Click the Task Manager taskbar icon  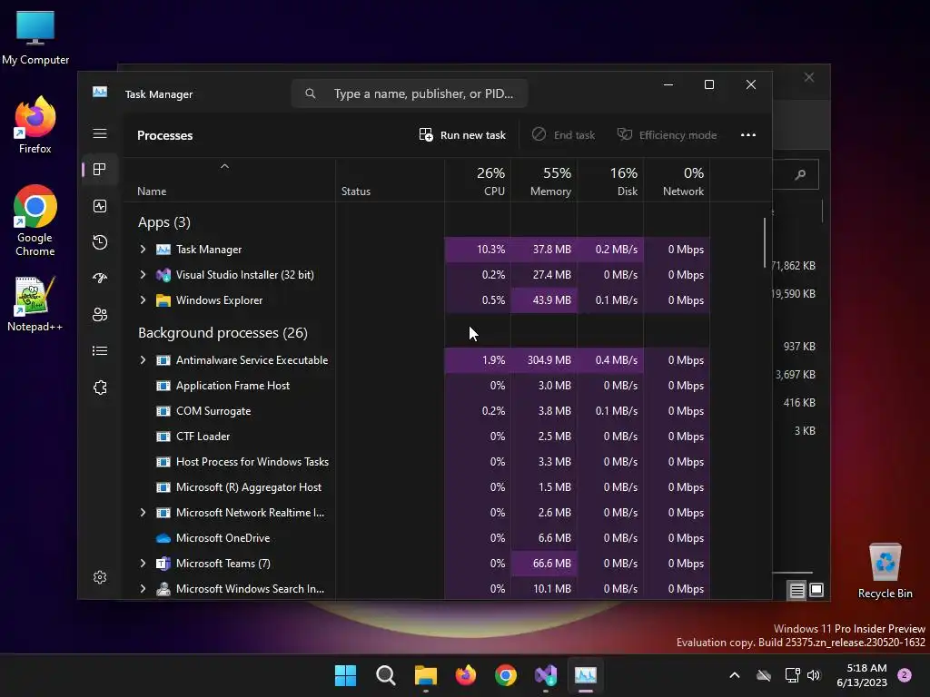click(586, 675)
